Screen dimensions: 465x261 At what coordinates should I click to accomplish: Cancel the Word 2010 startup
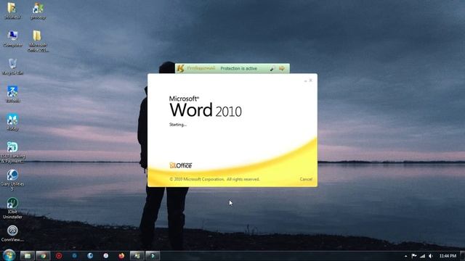tap(306, 179)
